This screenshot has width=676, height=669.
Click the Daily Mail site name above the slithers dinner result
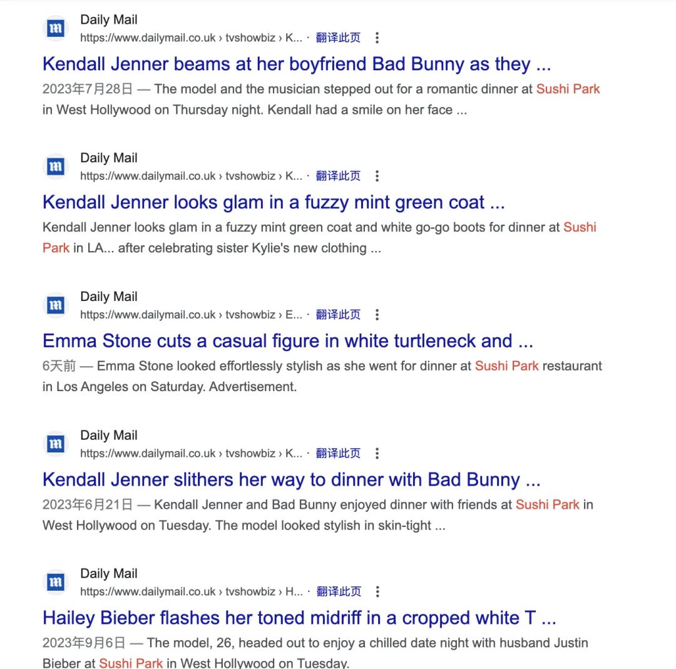tap(109, 436)
